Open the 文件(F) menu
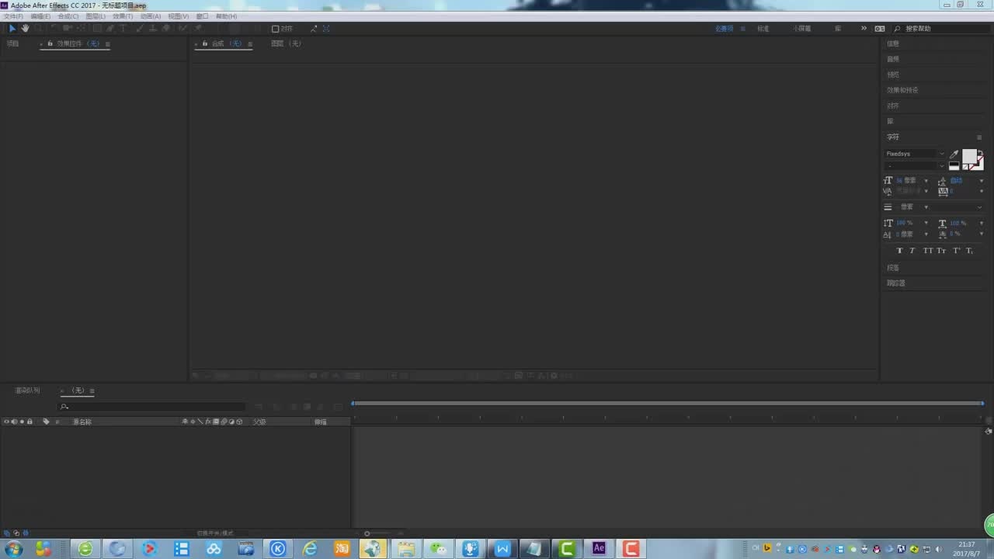 pyautogui.click(x=13, y=16)
